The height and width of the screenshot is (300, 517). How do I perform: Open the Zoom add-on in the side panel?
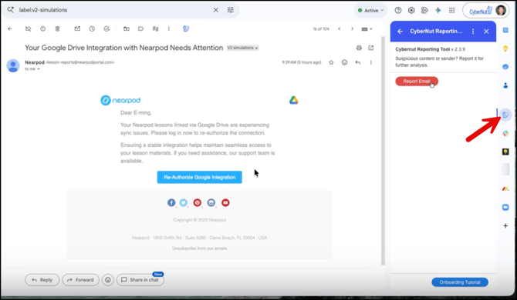[x=505, y=208]
